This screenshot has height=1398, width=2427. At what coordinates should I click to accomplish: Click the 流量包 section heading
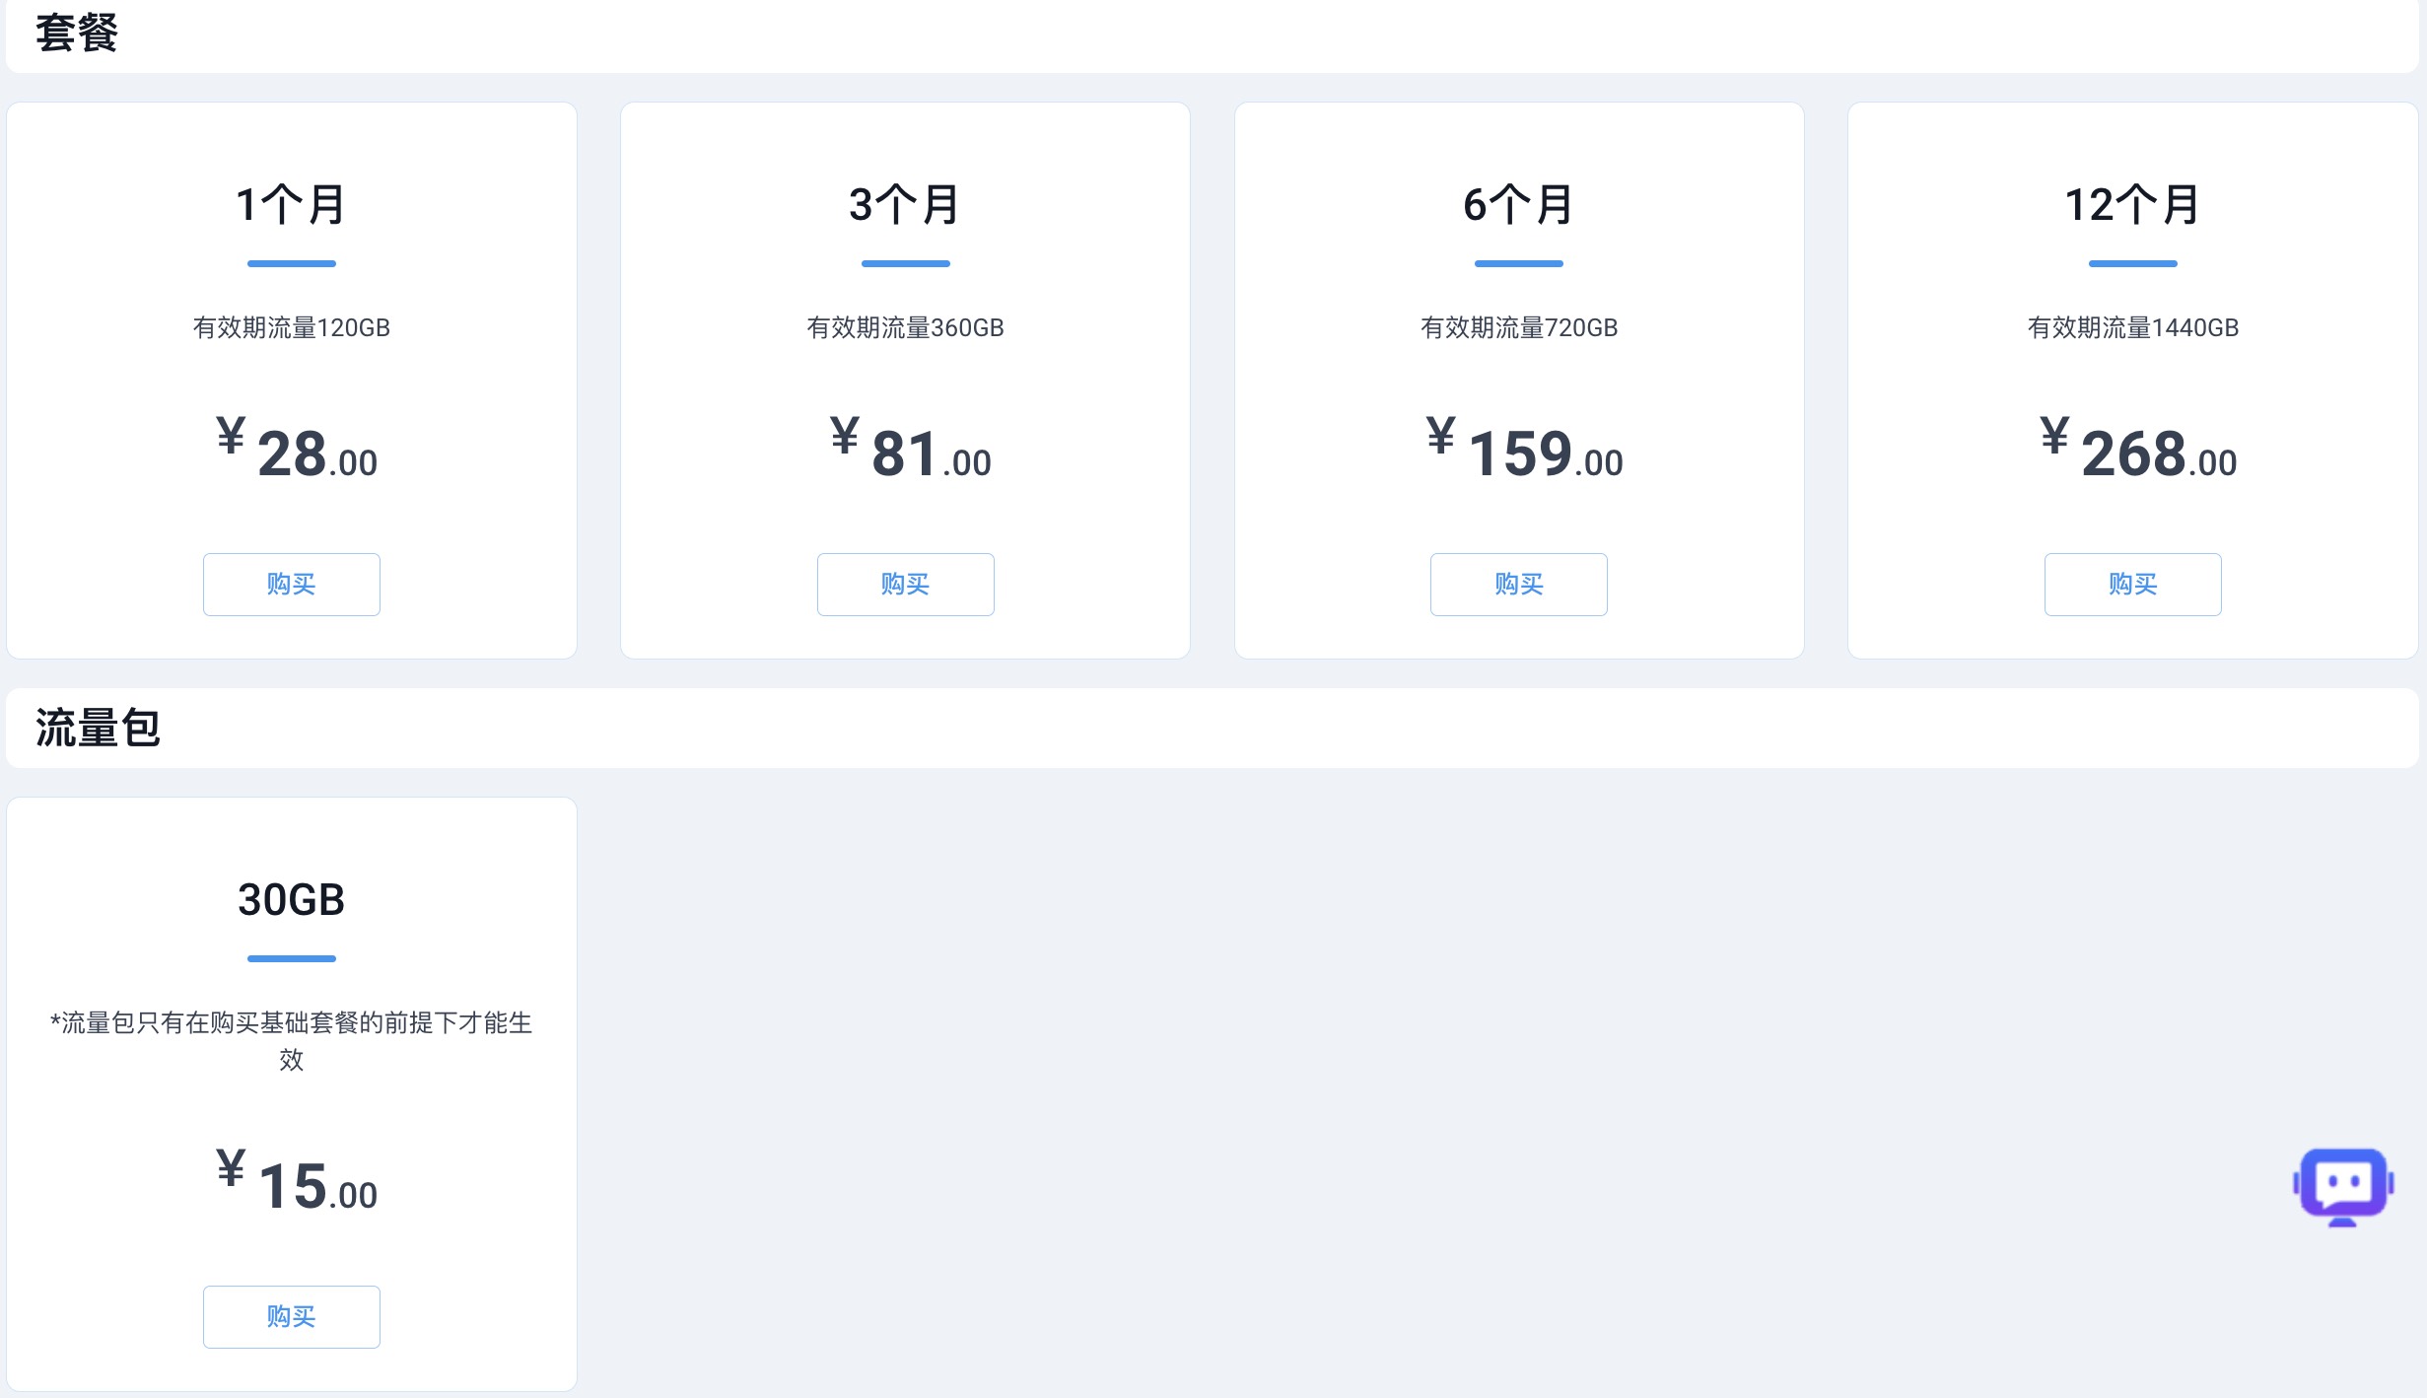click(98, 728)
